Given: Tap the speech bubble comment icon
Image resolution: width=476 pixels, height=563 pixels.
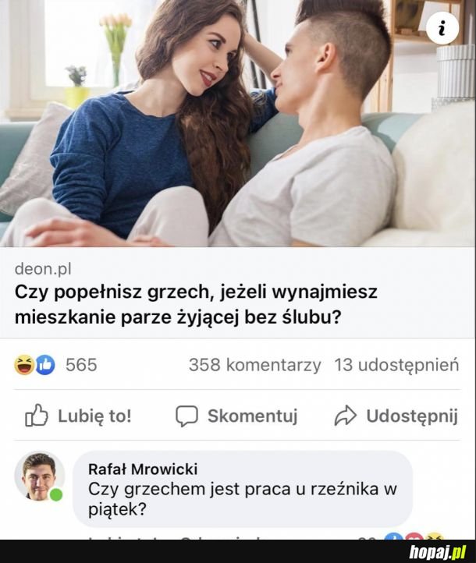Looking at the screenshot, I should 186,416.
